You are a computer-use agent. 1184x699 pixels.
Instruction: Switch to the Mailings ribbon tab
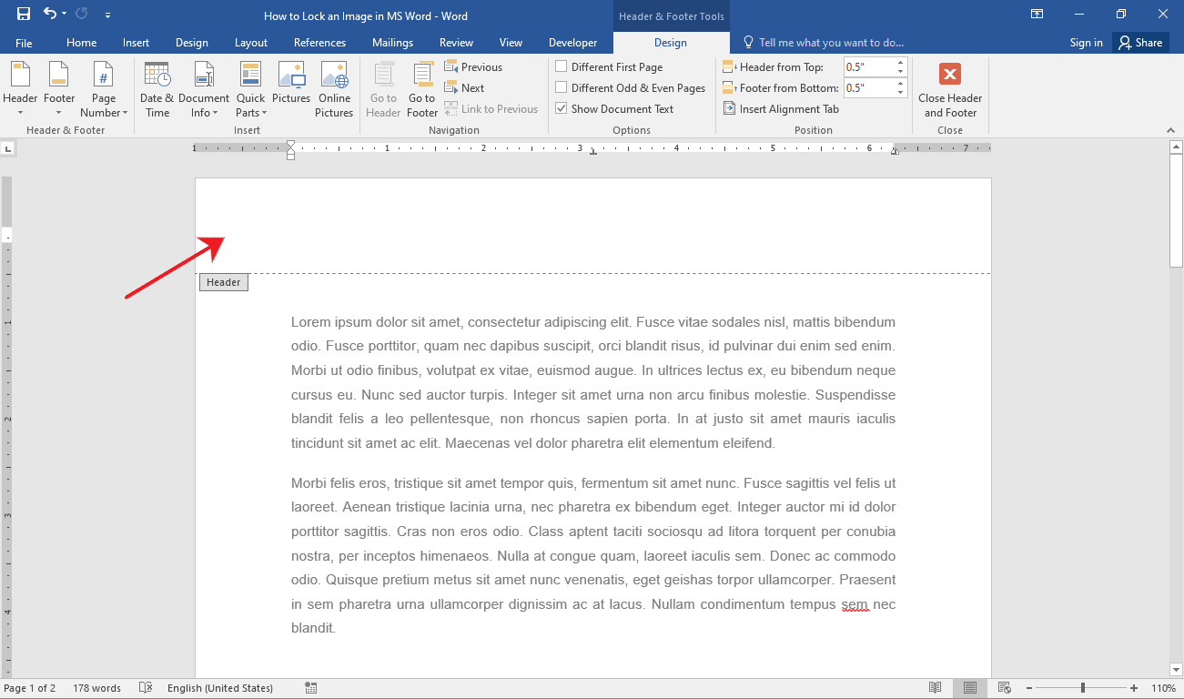point(392,42)
